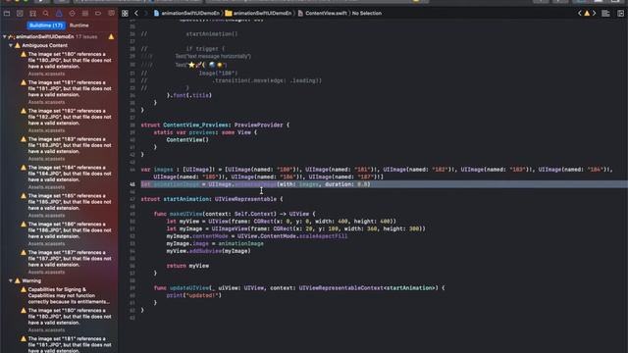Screen dimensions: 628x353
Task: Click the }.font(.title) line
Action: (189, 95)
